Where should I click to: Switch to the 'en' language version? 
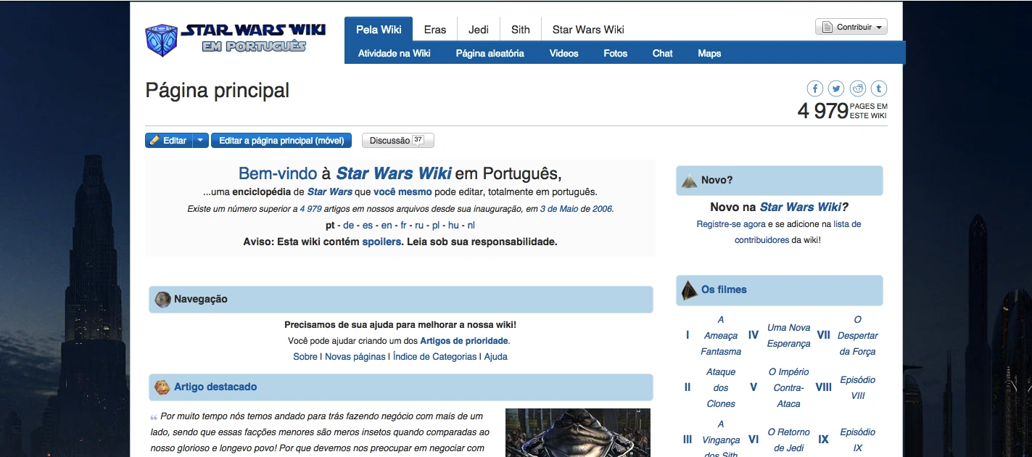click(387, 226)
